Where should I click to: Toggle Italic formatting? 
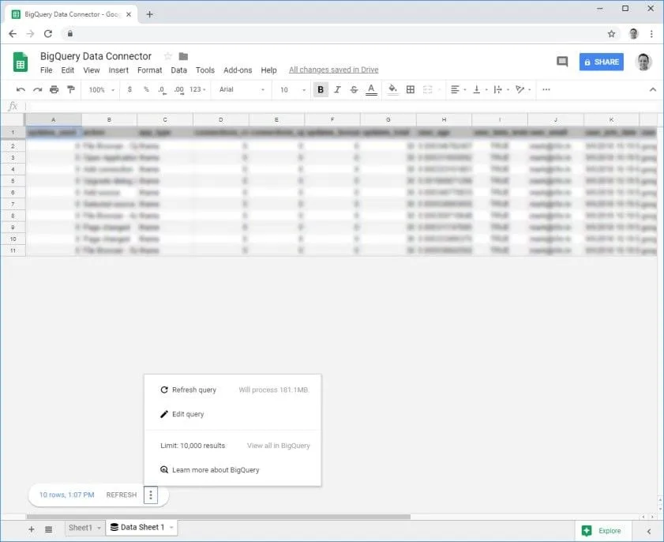(x=337, y=89)
